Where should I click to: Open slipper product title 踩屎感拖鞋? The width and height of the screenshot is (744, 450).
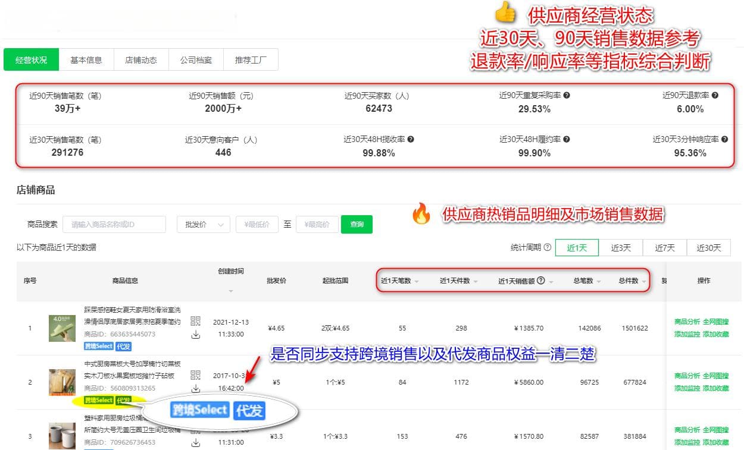click(x=132, y=315)
